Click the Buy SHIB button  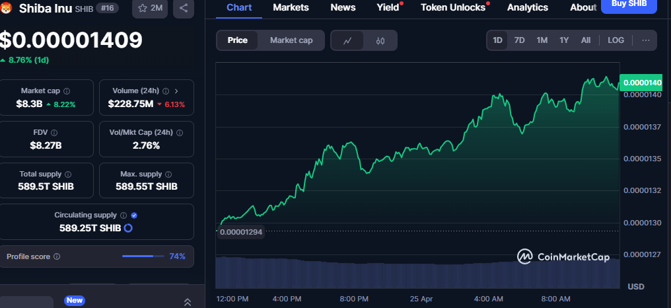pos(629,4)
